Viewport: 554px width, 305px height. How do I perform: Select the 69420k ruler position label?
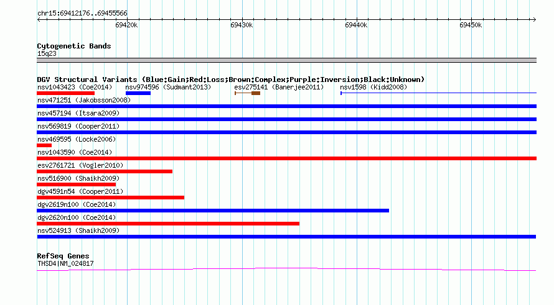point(126,25)
